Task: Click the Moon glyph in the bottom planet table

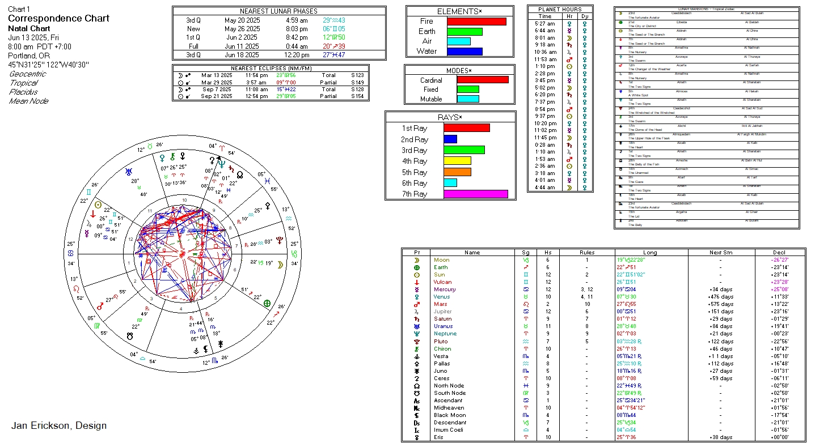Action: (x=417, y=260)
